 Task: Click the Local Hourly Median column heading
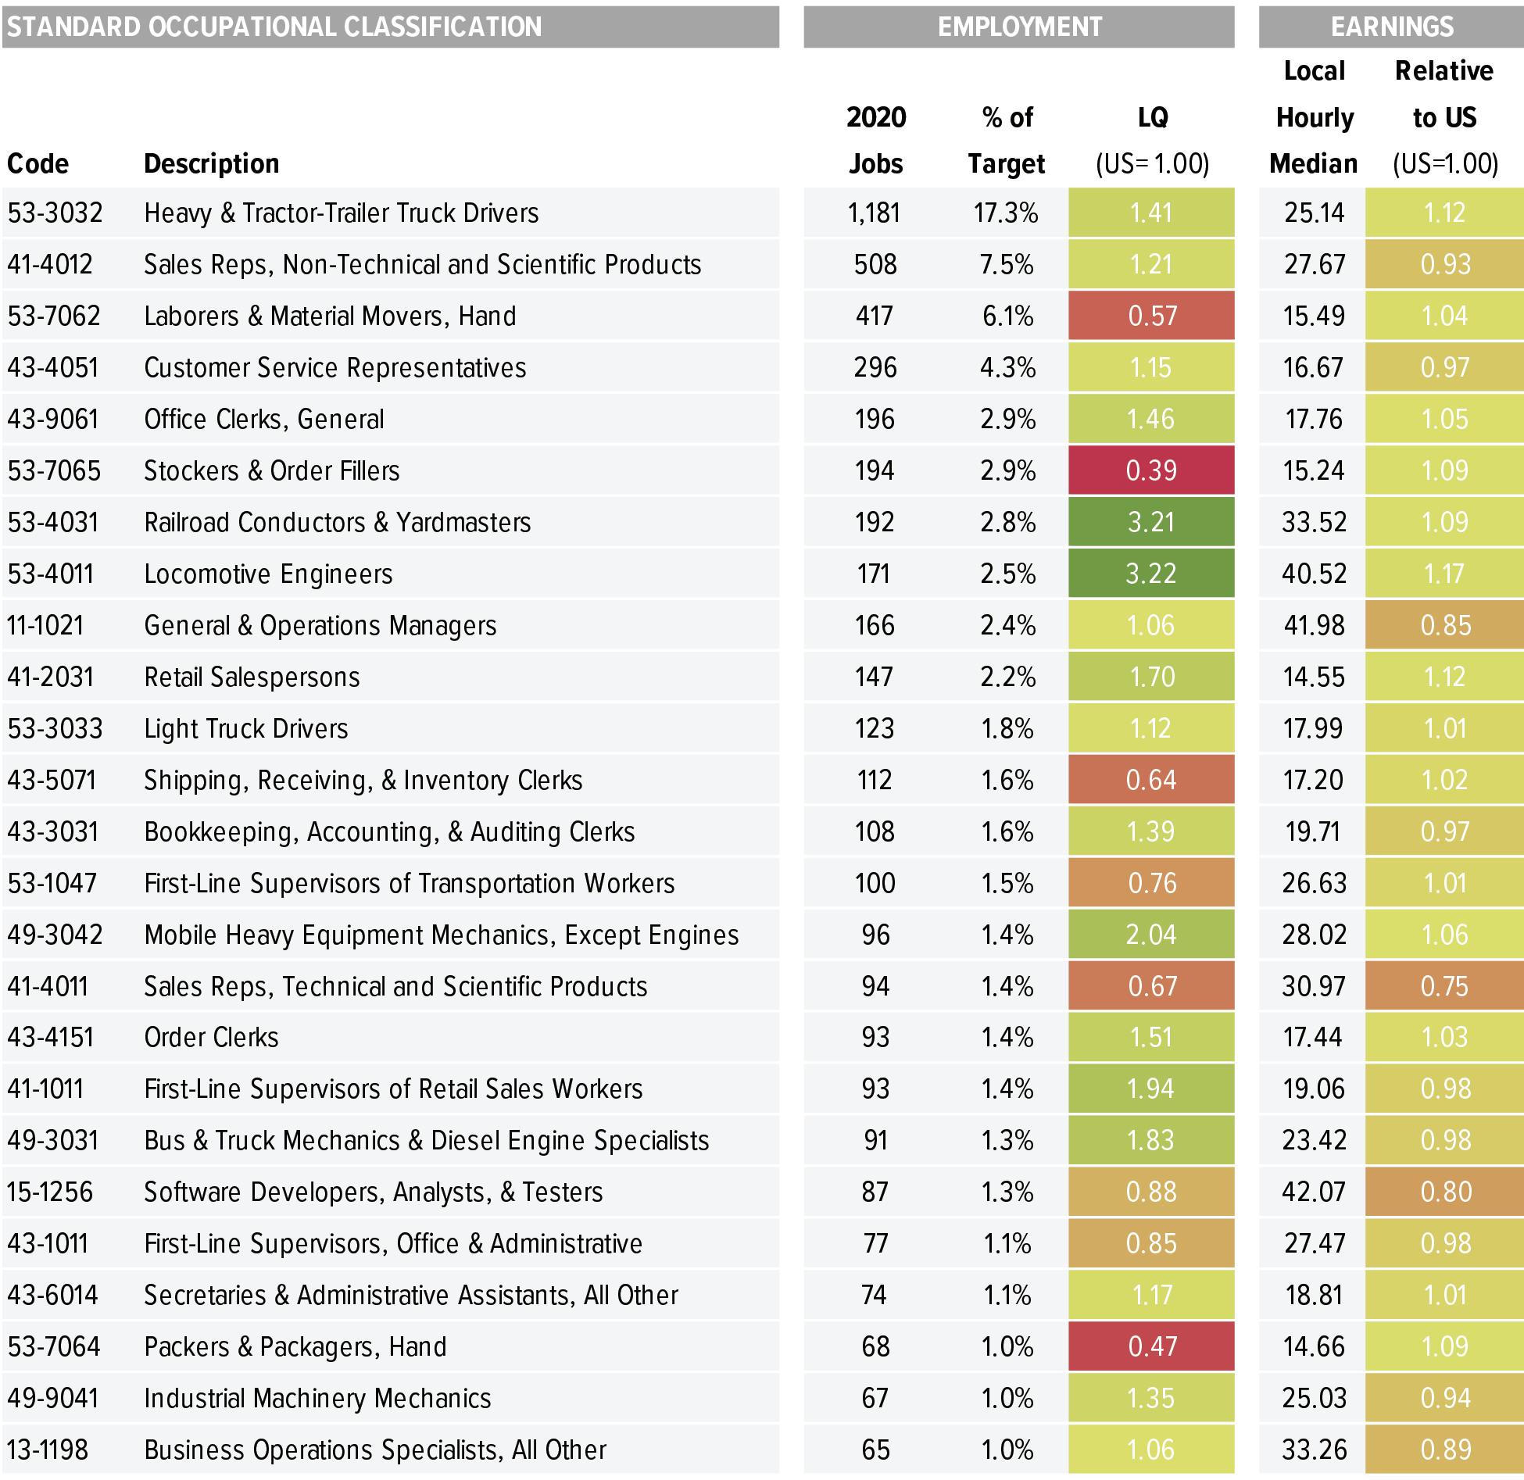pos(1314,117)
